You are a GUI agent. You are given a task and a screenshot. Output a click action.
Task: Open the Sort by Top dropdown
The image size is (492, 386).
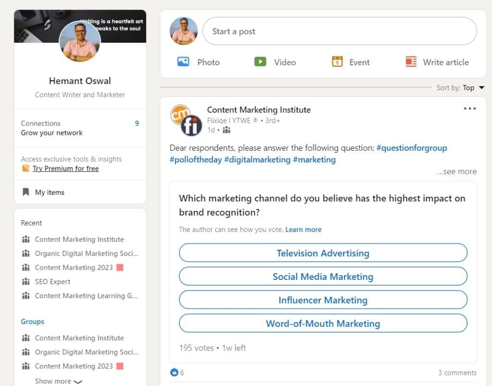pos(460,88)
